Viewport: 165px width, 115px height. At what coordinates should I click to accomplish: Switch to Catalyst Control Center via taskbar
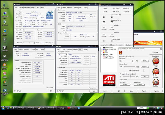(x=72, y=108)
